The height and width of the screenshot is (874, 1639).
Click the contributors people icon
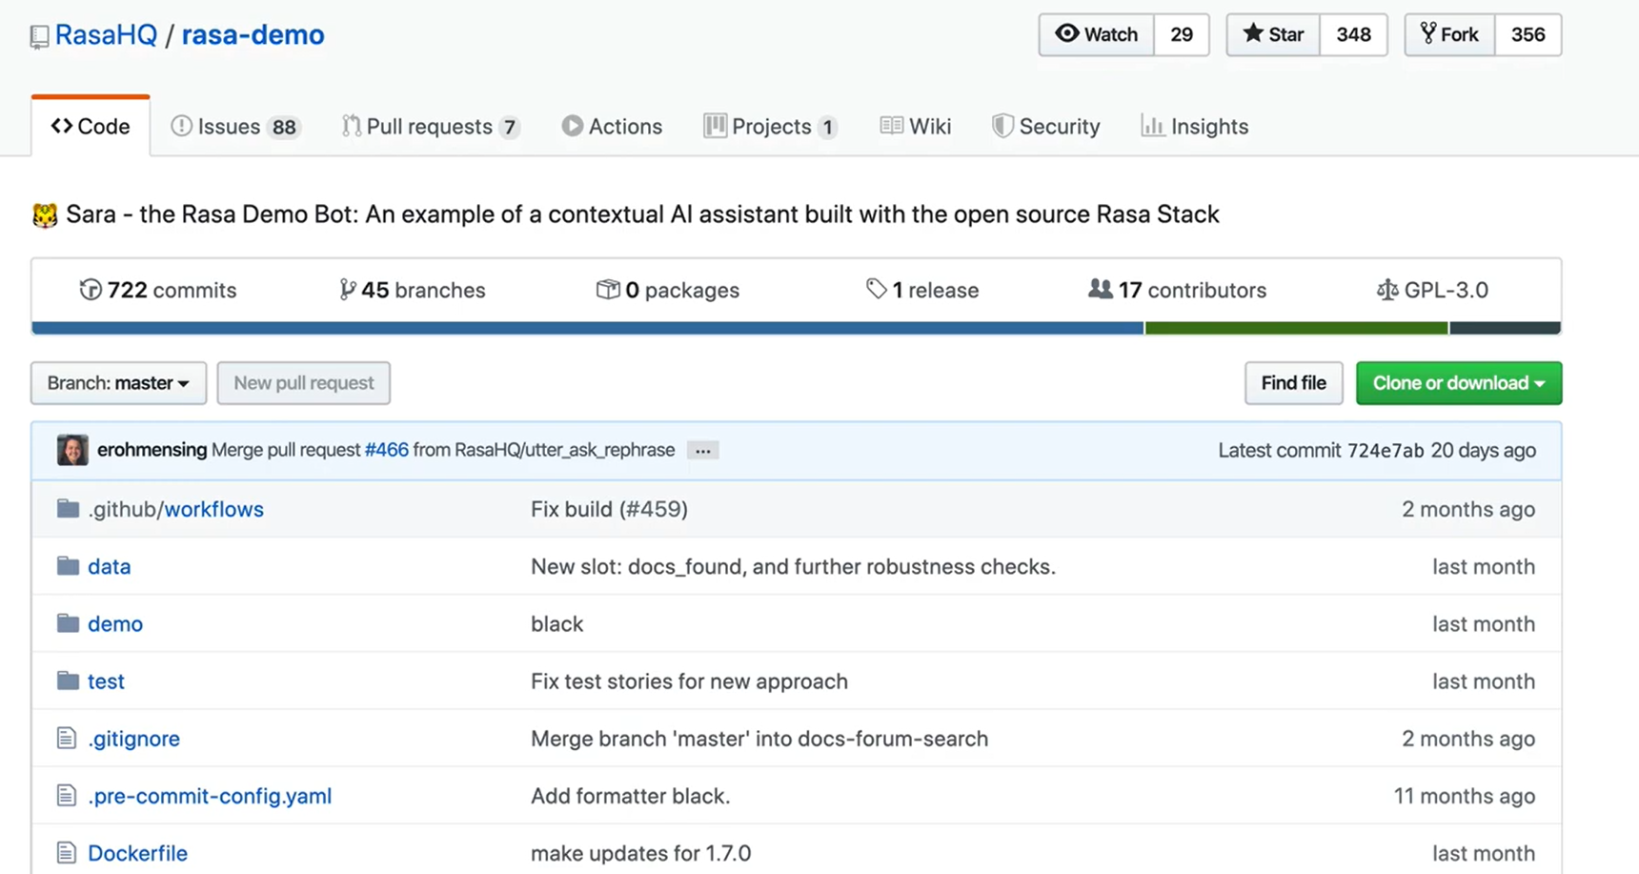pos(1101,289)
